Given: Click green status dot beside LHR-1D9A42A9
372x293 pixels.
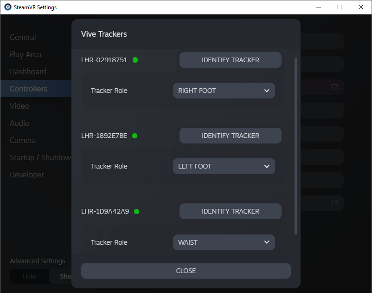Looking at the screenshot, I should coord(136,211).
